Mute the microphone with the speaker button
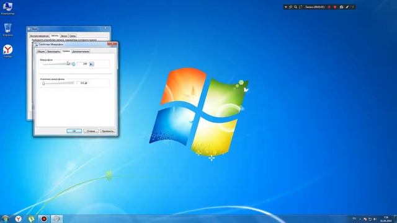 click(x=92, y=64)
